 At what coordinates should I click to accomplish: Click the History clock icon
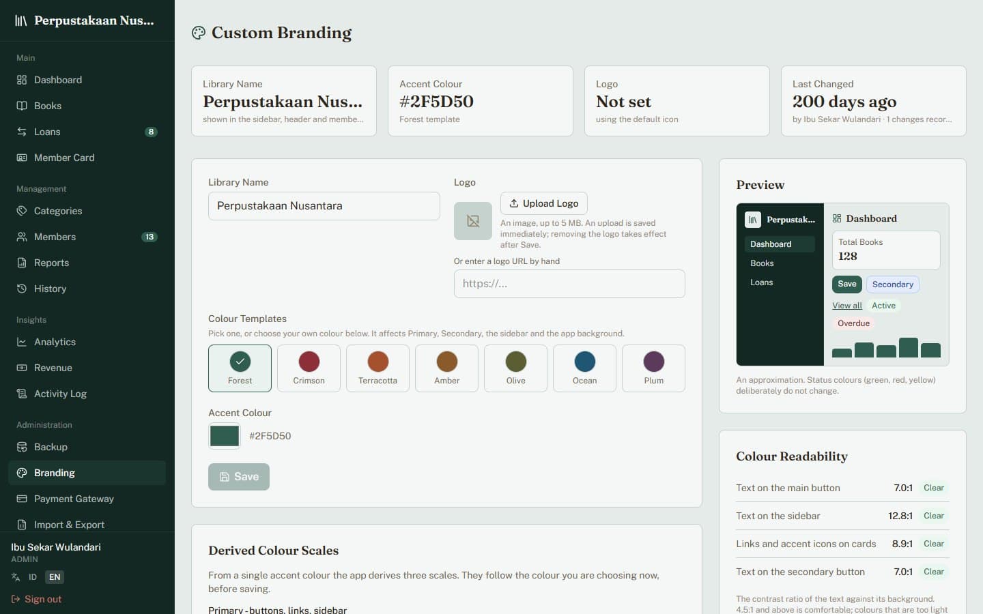22,289
